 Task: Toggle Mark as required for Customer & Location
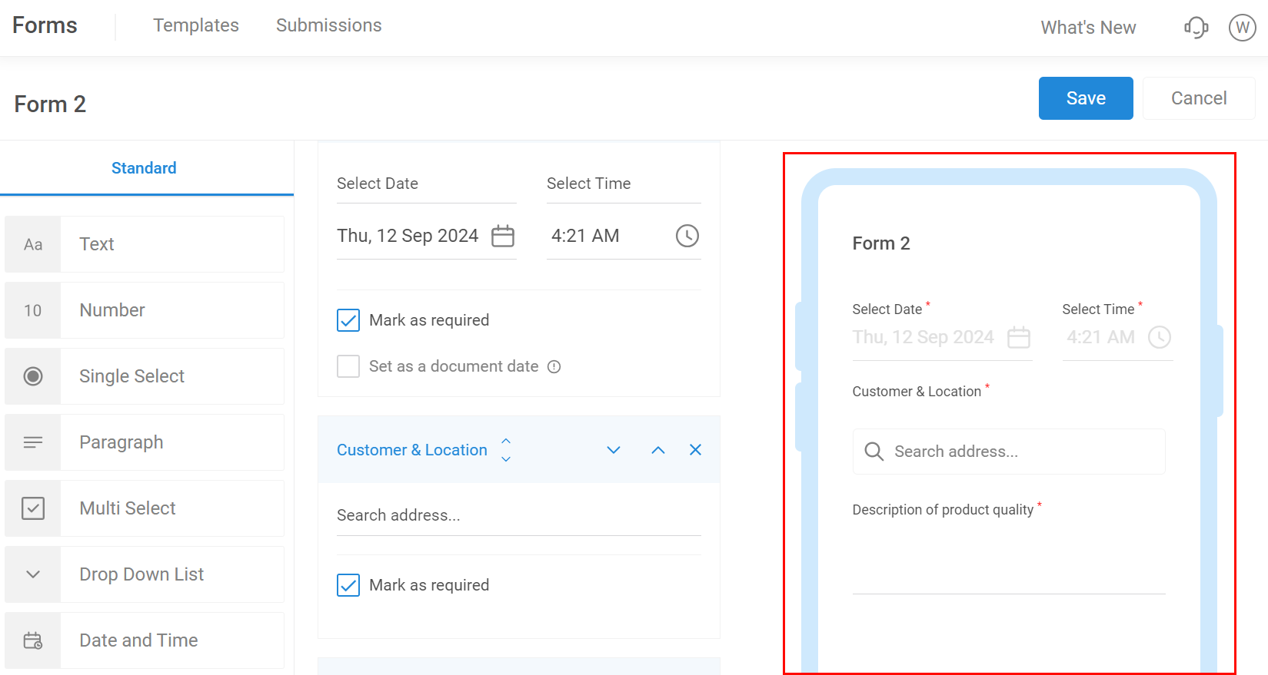pos(348,585)
